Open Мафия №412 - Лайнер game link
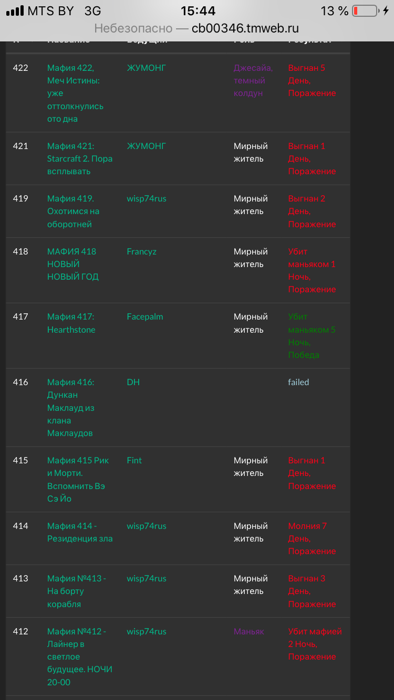 [x=79, y=656]
